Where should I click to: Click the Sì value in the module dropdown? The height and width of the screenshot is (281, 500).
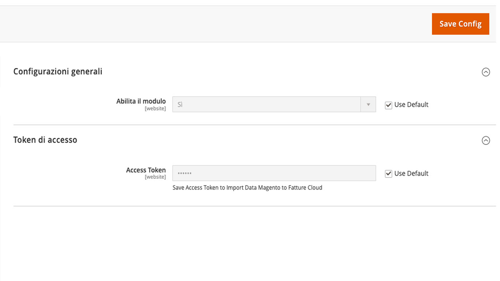click(x=180, y=105)
